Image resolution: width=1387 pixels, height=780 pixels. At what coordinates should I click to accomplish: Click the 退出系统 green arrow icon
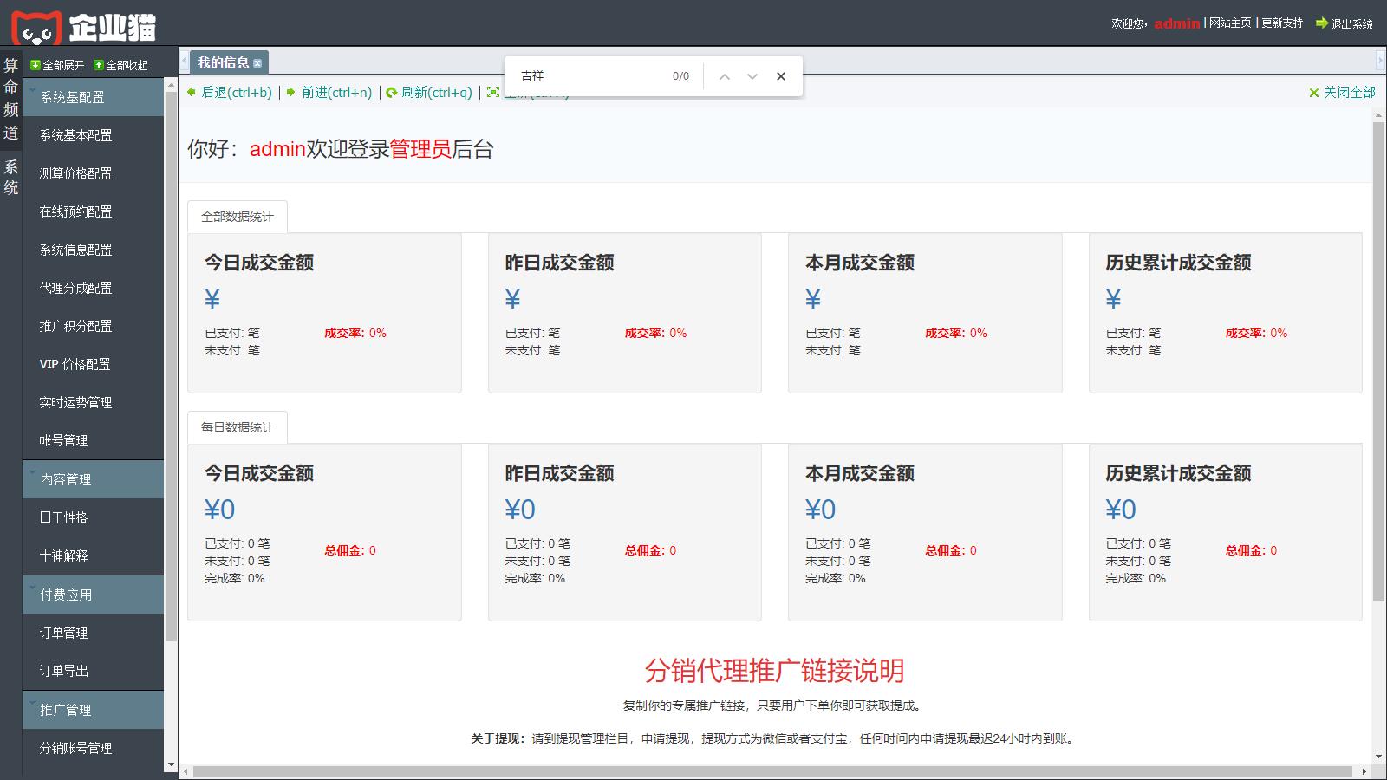[1321, 23]
